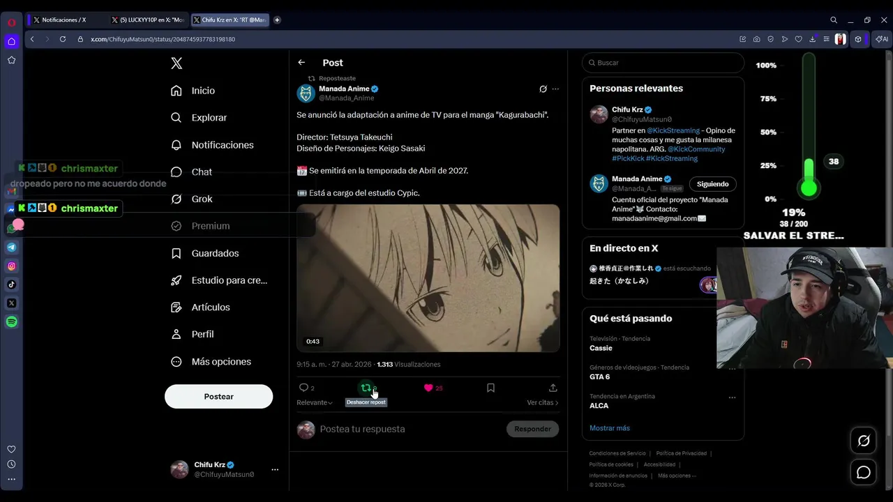The image size is (893, 502).
Task: Open the browser downloads icon
Action: [x=812, y=39]
